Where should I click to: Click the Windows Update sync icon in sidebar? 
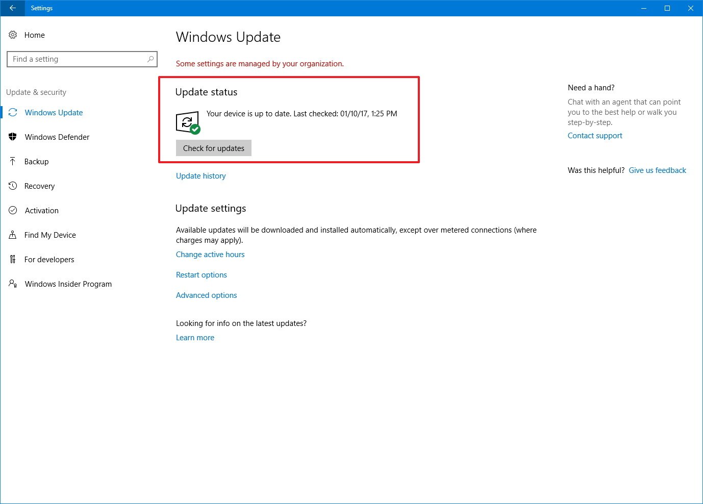coord(13,112)
